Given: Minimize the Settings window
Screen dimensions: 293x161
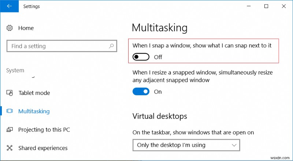Looking at the screenshot, I should [249, 6].
